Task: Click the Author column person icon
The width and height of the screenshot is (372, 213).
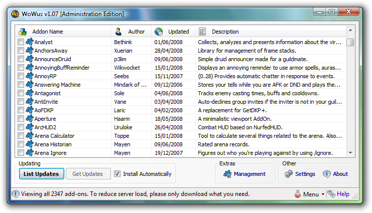Action: coord(118,32)
